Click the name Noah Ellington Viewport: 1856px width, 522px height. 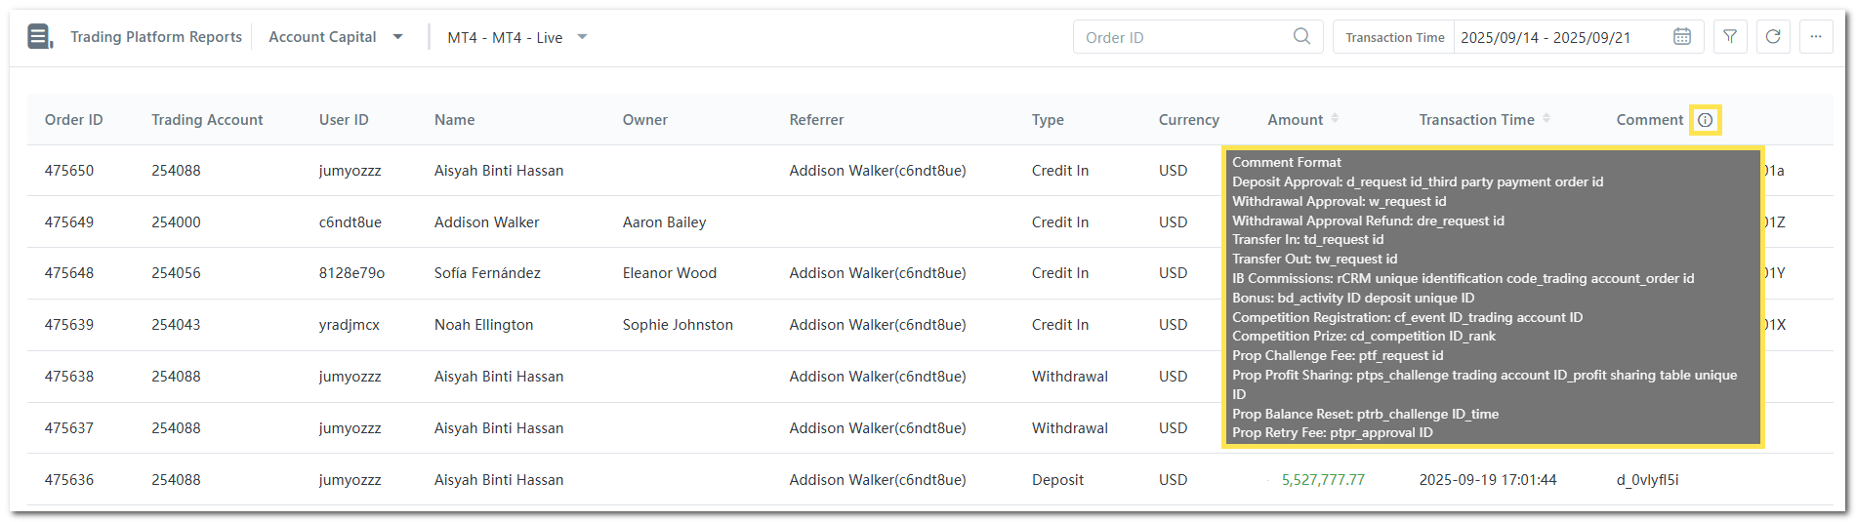483,325
